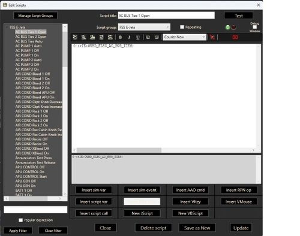Select AIR COND Bleed APU On script
The height and width of the screenshot is (236, 300).
[x=35, y=97]
